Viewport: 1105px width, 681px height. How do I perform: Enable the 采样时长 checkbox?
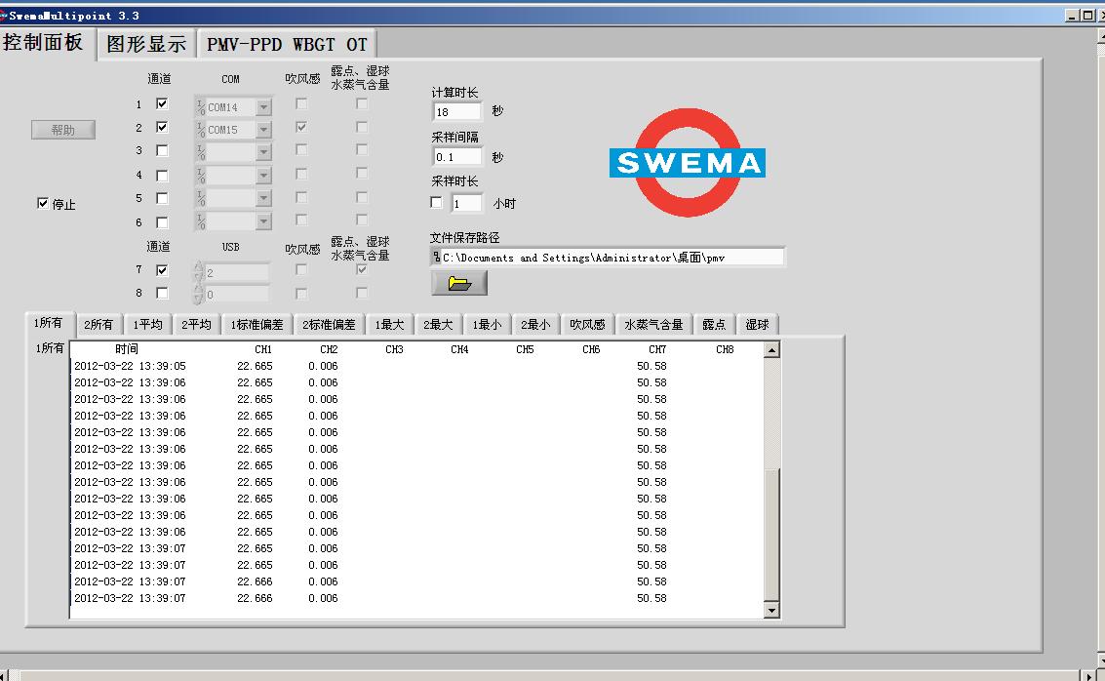click(437, 203)
